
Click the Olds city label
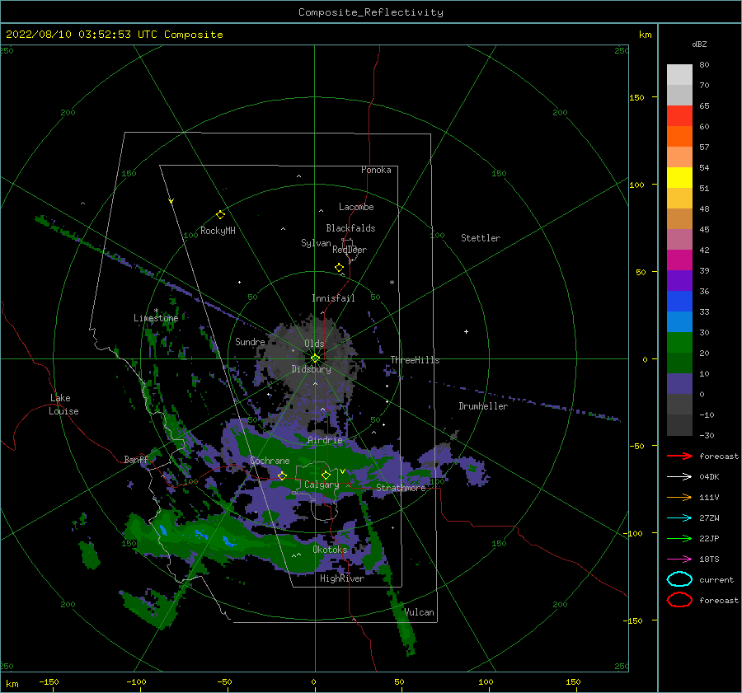[x=314, y=344]
